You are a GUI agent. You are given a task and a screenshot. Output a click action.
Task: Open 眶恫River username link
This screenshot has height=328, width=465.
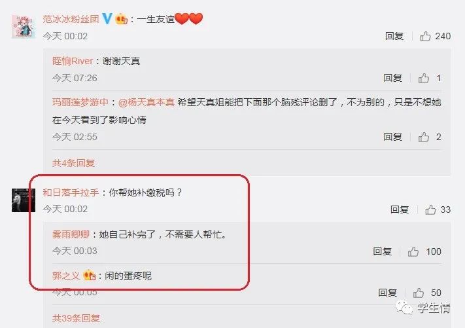coord(73,61)
